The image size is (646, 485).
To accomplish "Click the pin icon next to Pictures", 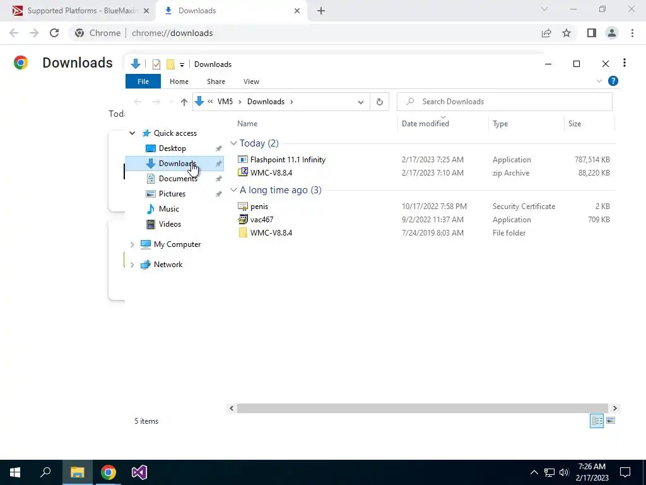I will (218, 194).
